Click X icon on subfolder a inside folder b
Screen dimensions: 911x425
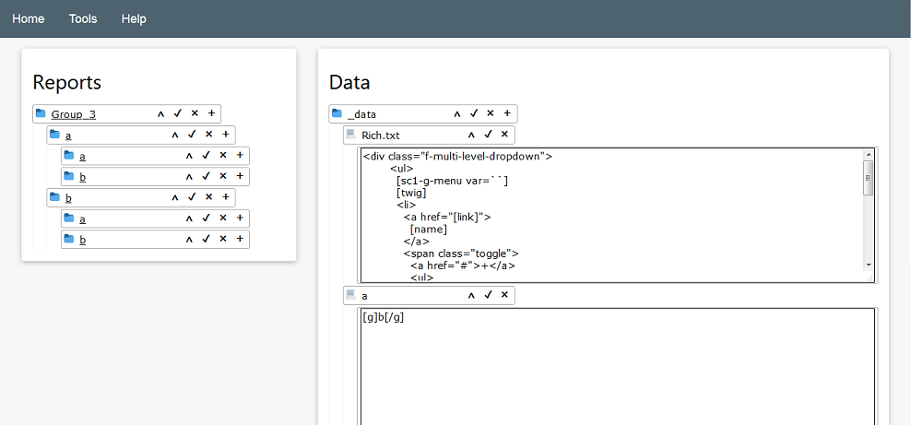coord(222,218)
